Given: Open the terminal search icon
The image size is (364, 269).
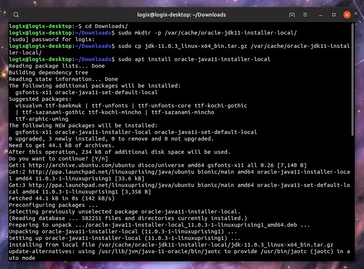Looking at the screenshot, I should point(16,15).
